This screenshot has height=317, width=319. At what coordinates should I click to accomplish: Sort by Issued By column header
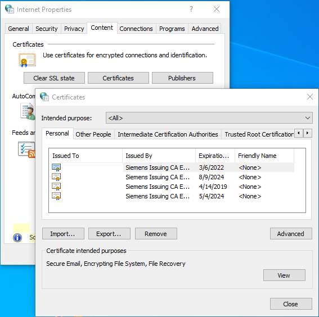coord(159,156)
